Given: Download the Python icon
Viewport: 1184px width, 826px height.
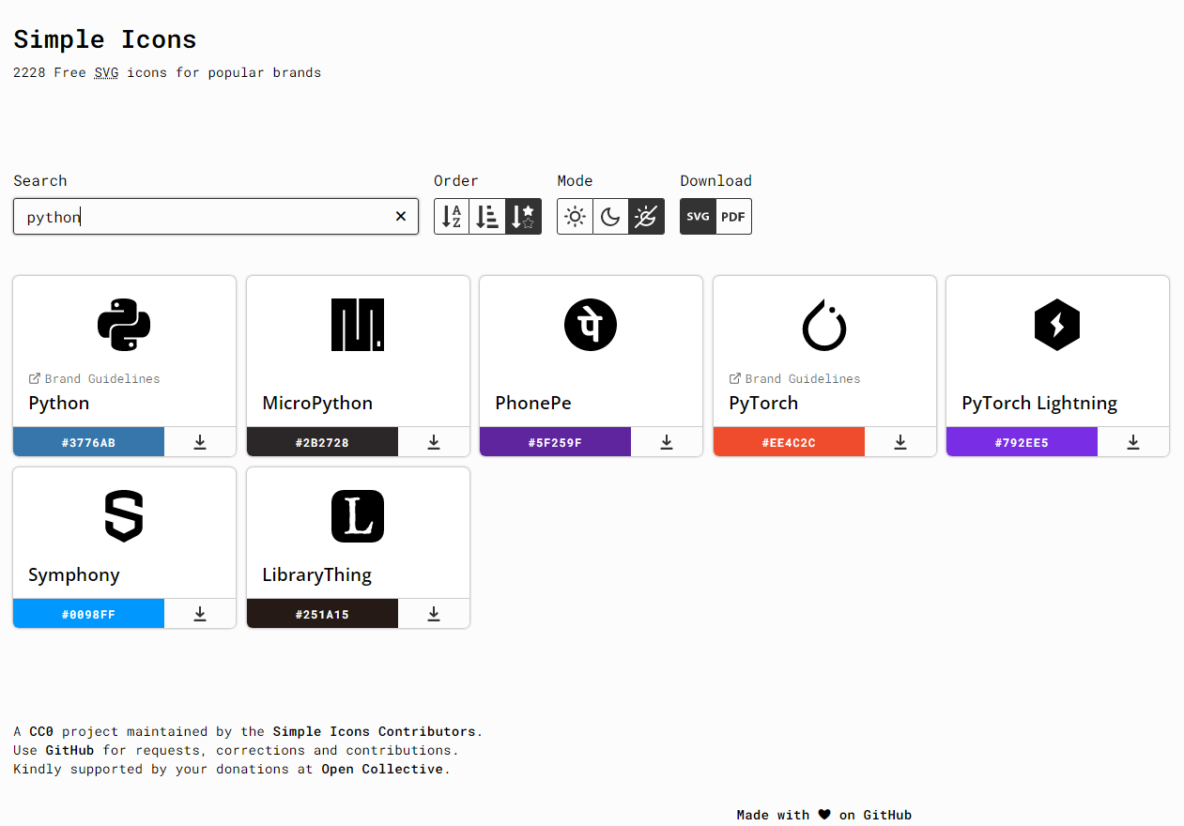Looking at the screenshot, I should (x=200, y=442).
